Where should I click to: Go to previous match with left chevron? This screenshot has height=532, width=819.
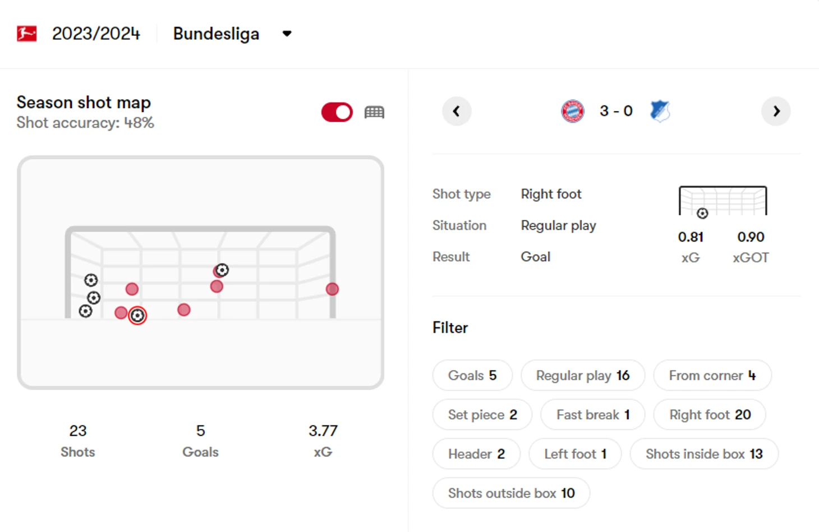457,111
